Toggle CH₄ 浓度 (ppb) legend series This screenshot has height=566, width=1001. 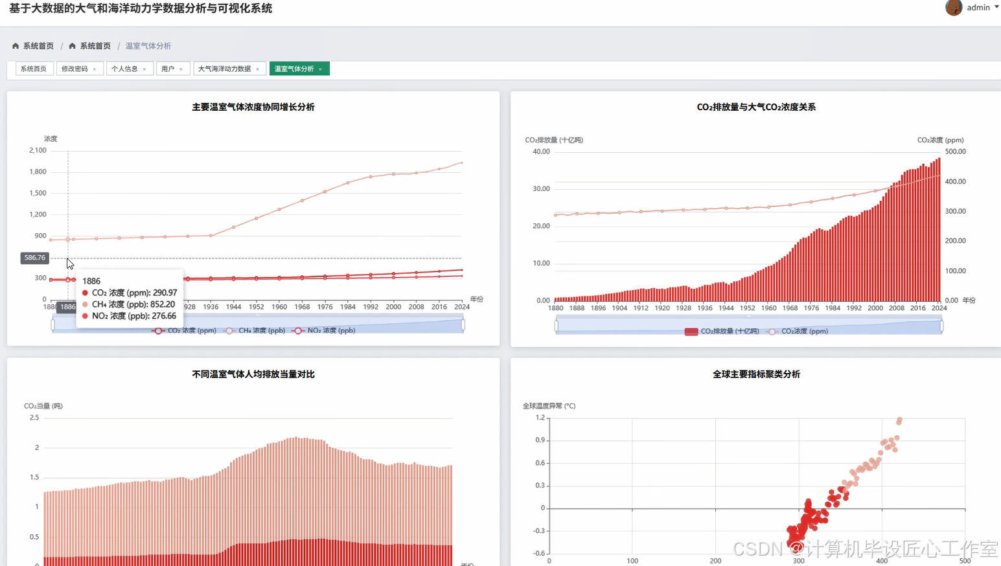[x=255, y=330]
